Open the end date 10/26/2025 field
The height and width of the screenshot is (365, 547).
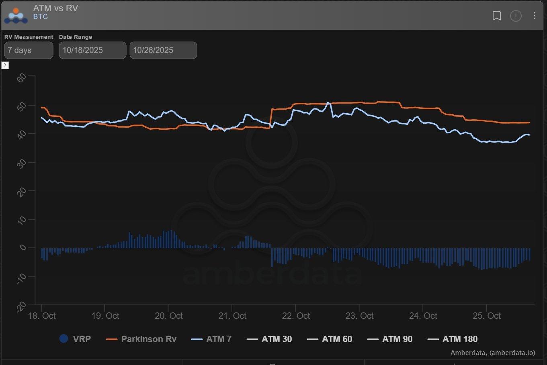(x=163, y=50)
